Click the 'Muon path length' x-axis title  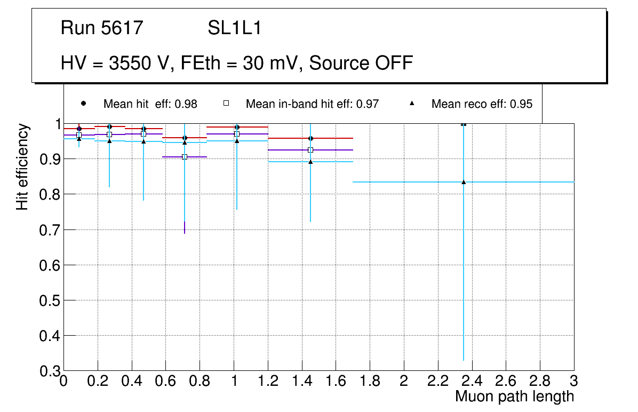[x=514, y=397]
